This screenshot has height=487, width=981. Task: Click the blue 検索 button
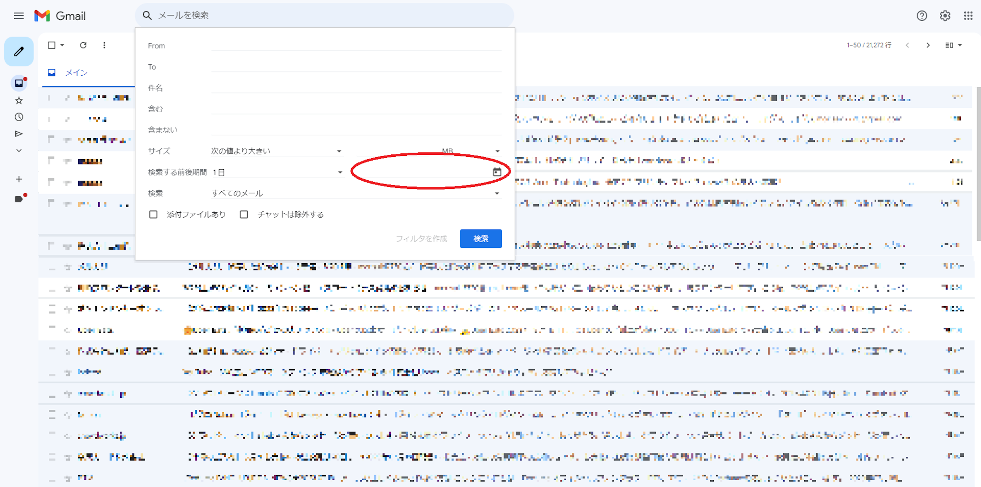click(480, 239)
